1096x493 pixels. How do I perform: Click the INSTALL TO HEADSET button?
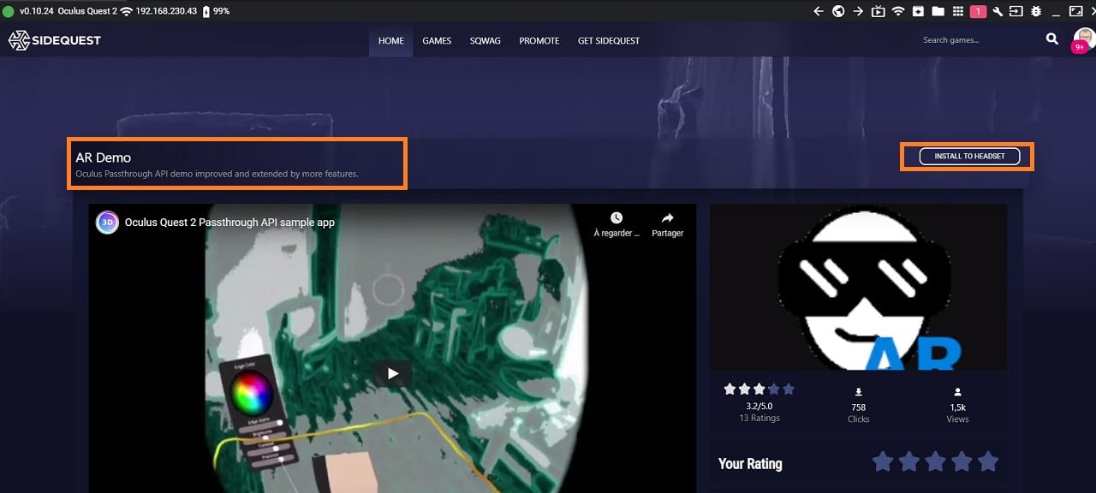pos(969,157)
